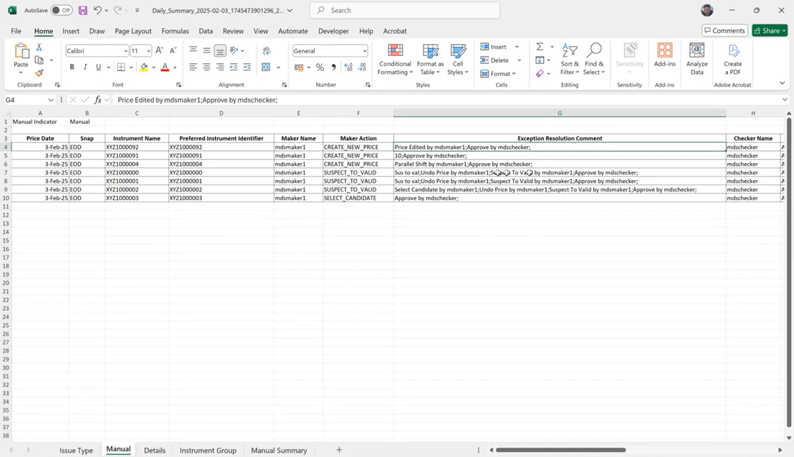
Task: Click the Undo arrow icon
Action: (97, 10)
